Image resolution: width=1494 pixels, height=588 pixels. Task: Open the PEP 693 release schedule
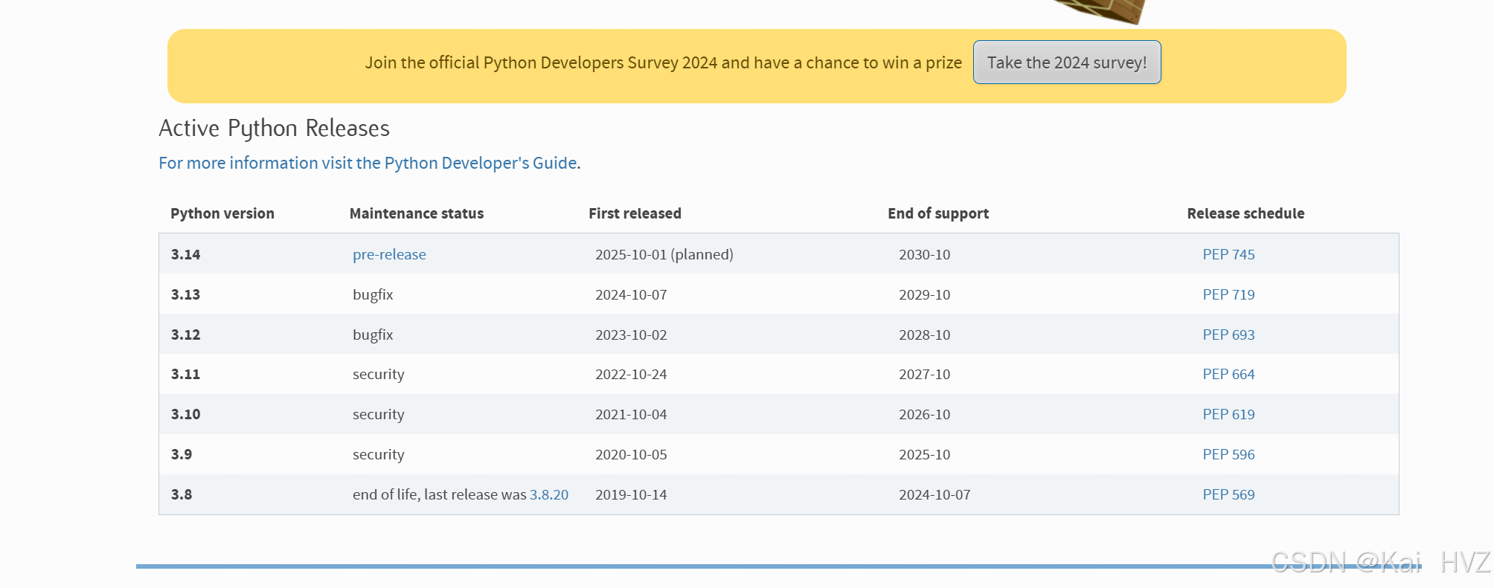pyautogui.click(x=1228, y=335)
